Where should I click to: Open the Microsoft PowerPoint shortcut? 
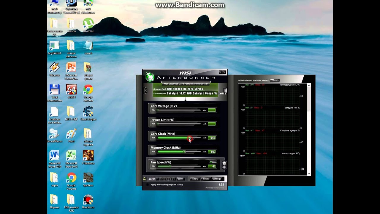tap(71, 71)
